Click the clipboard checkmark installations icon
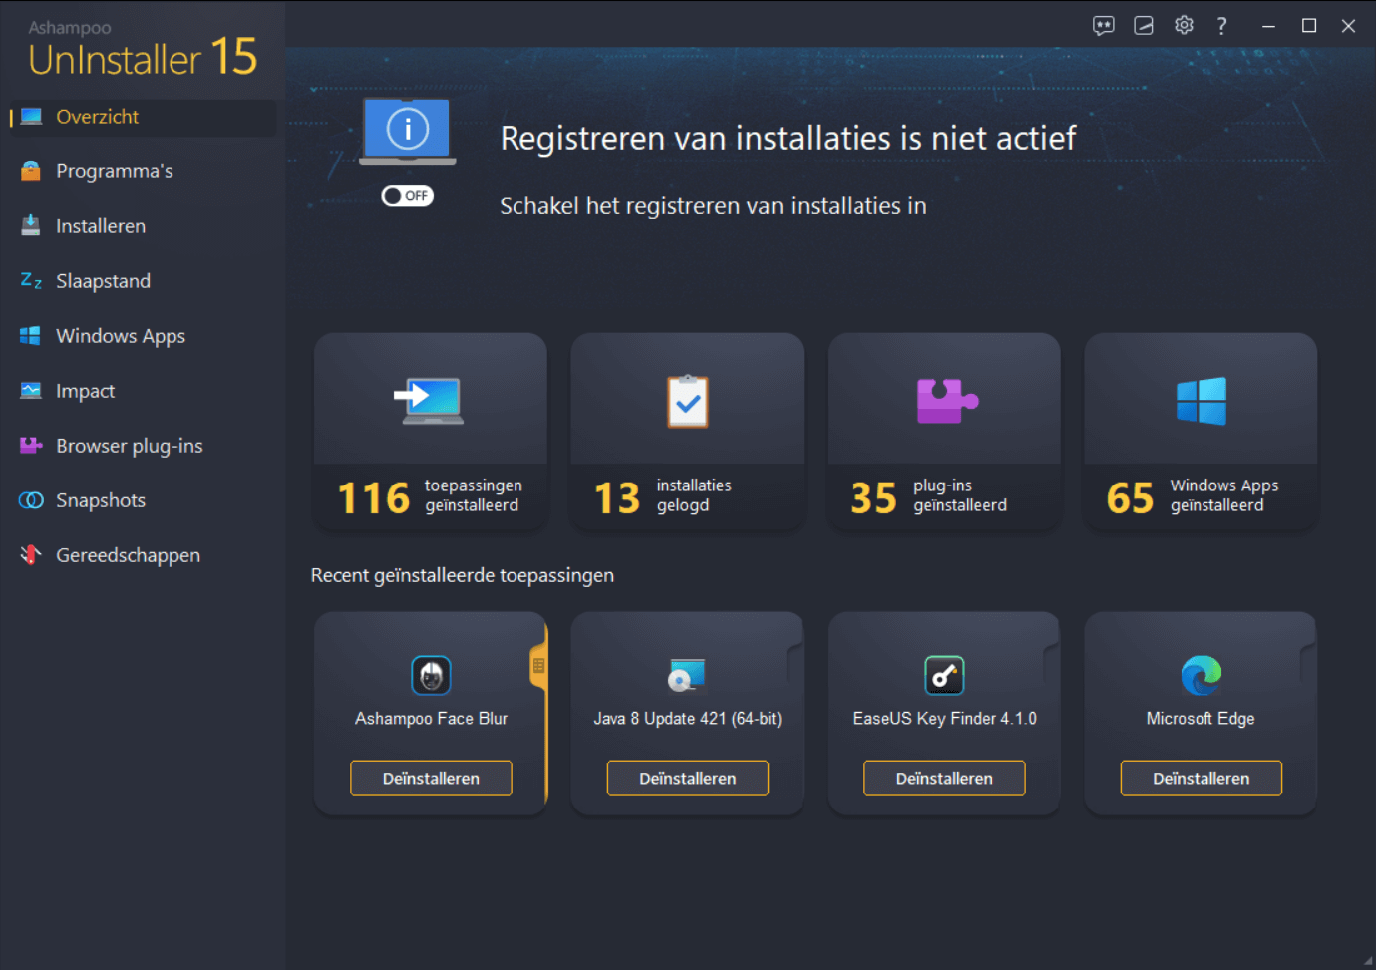The image size is (1376, 970). point(688,401)
